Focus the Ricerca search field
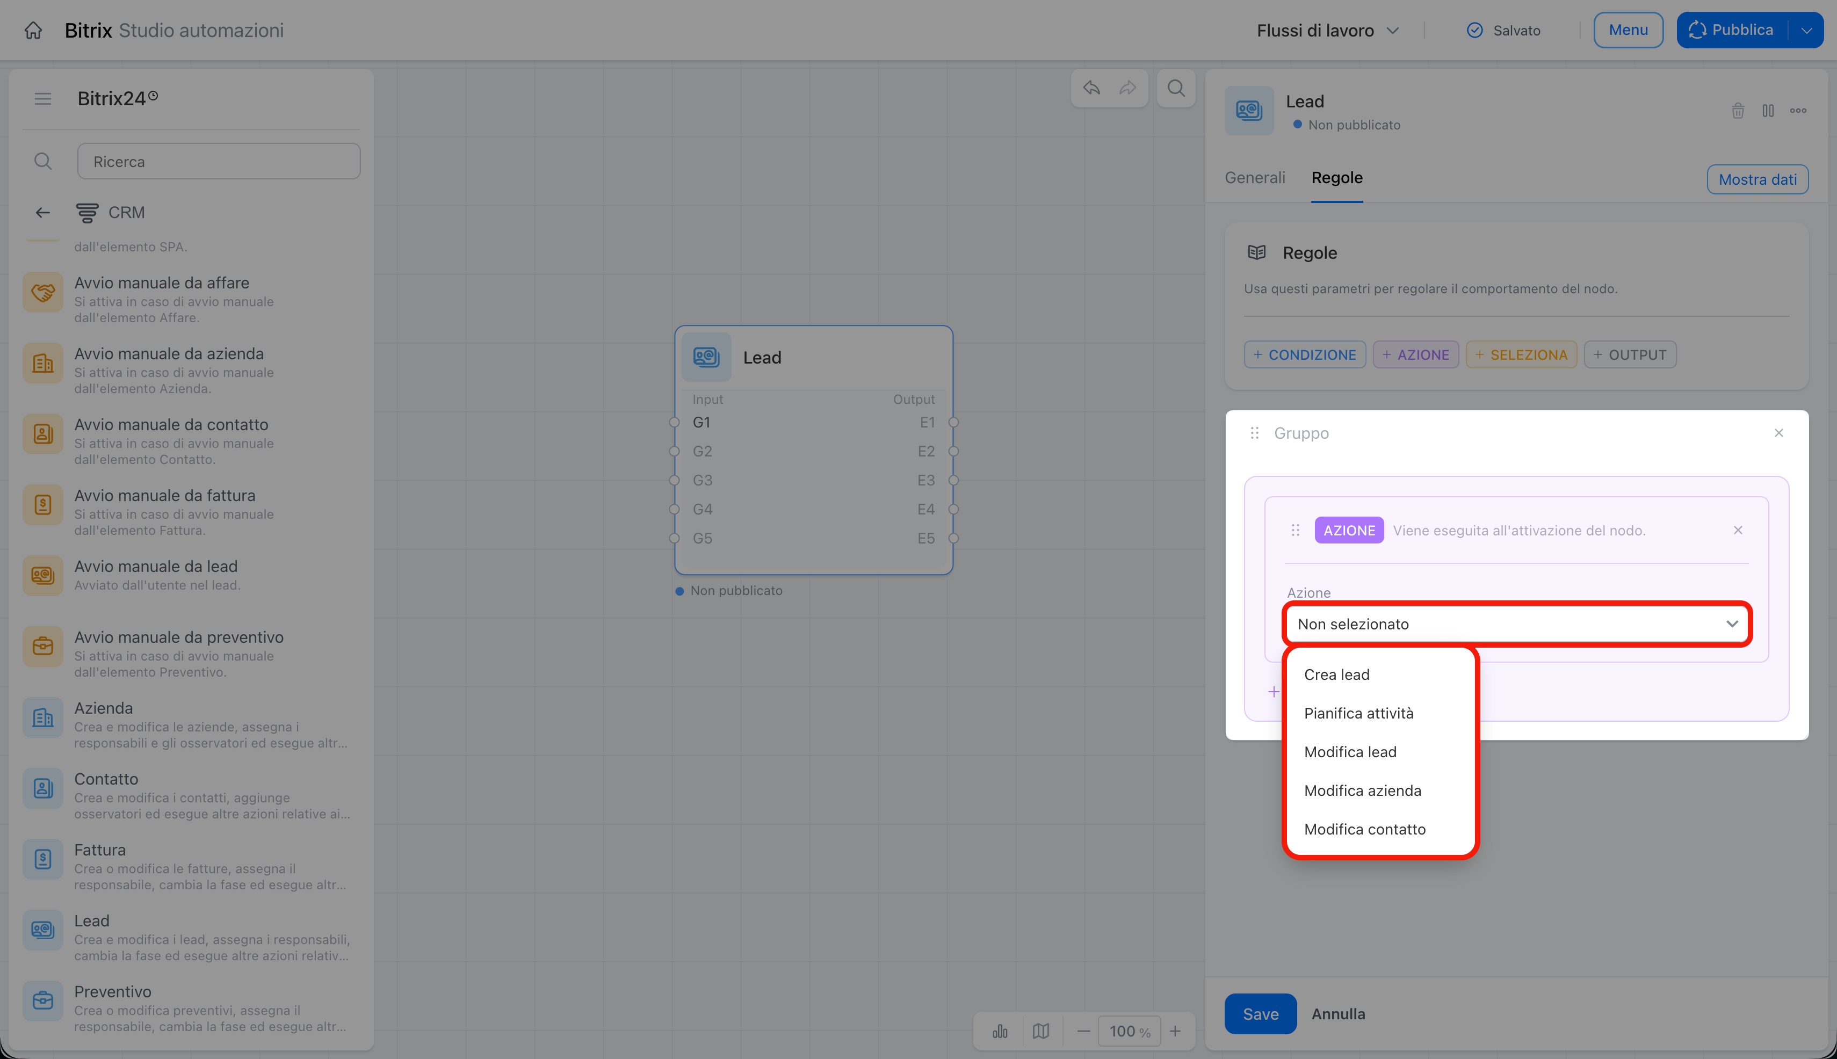 coord(219,162)
